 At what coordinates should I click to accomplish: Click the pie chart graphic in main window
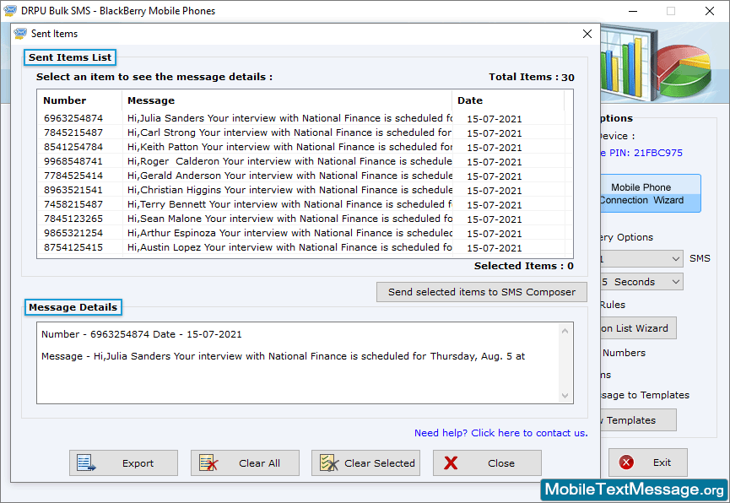click(686, 70)
